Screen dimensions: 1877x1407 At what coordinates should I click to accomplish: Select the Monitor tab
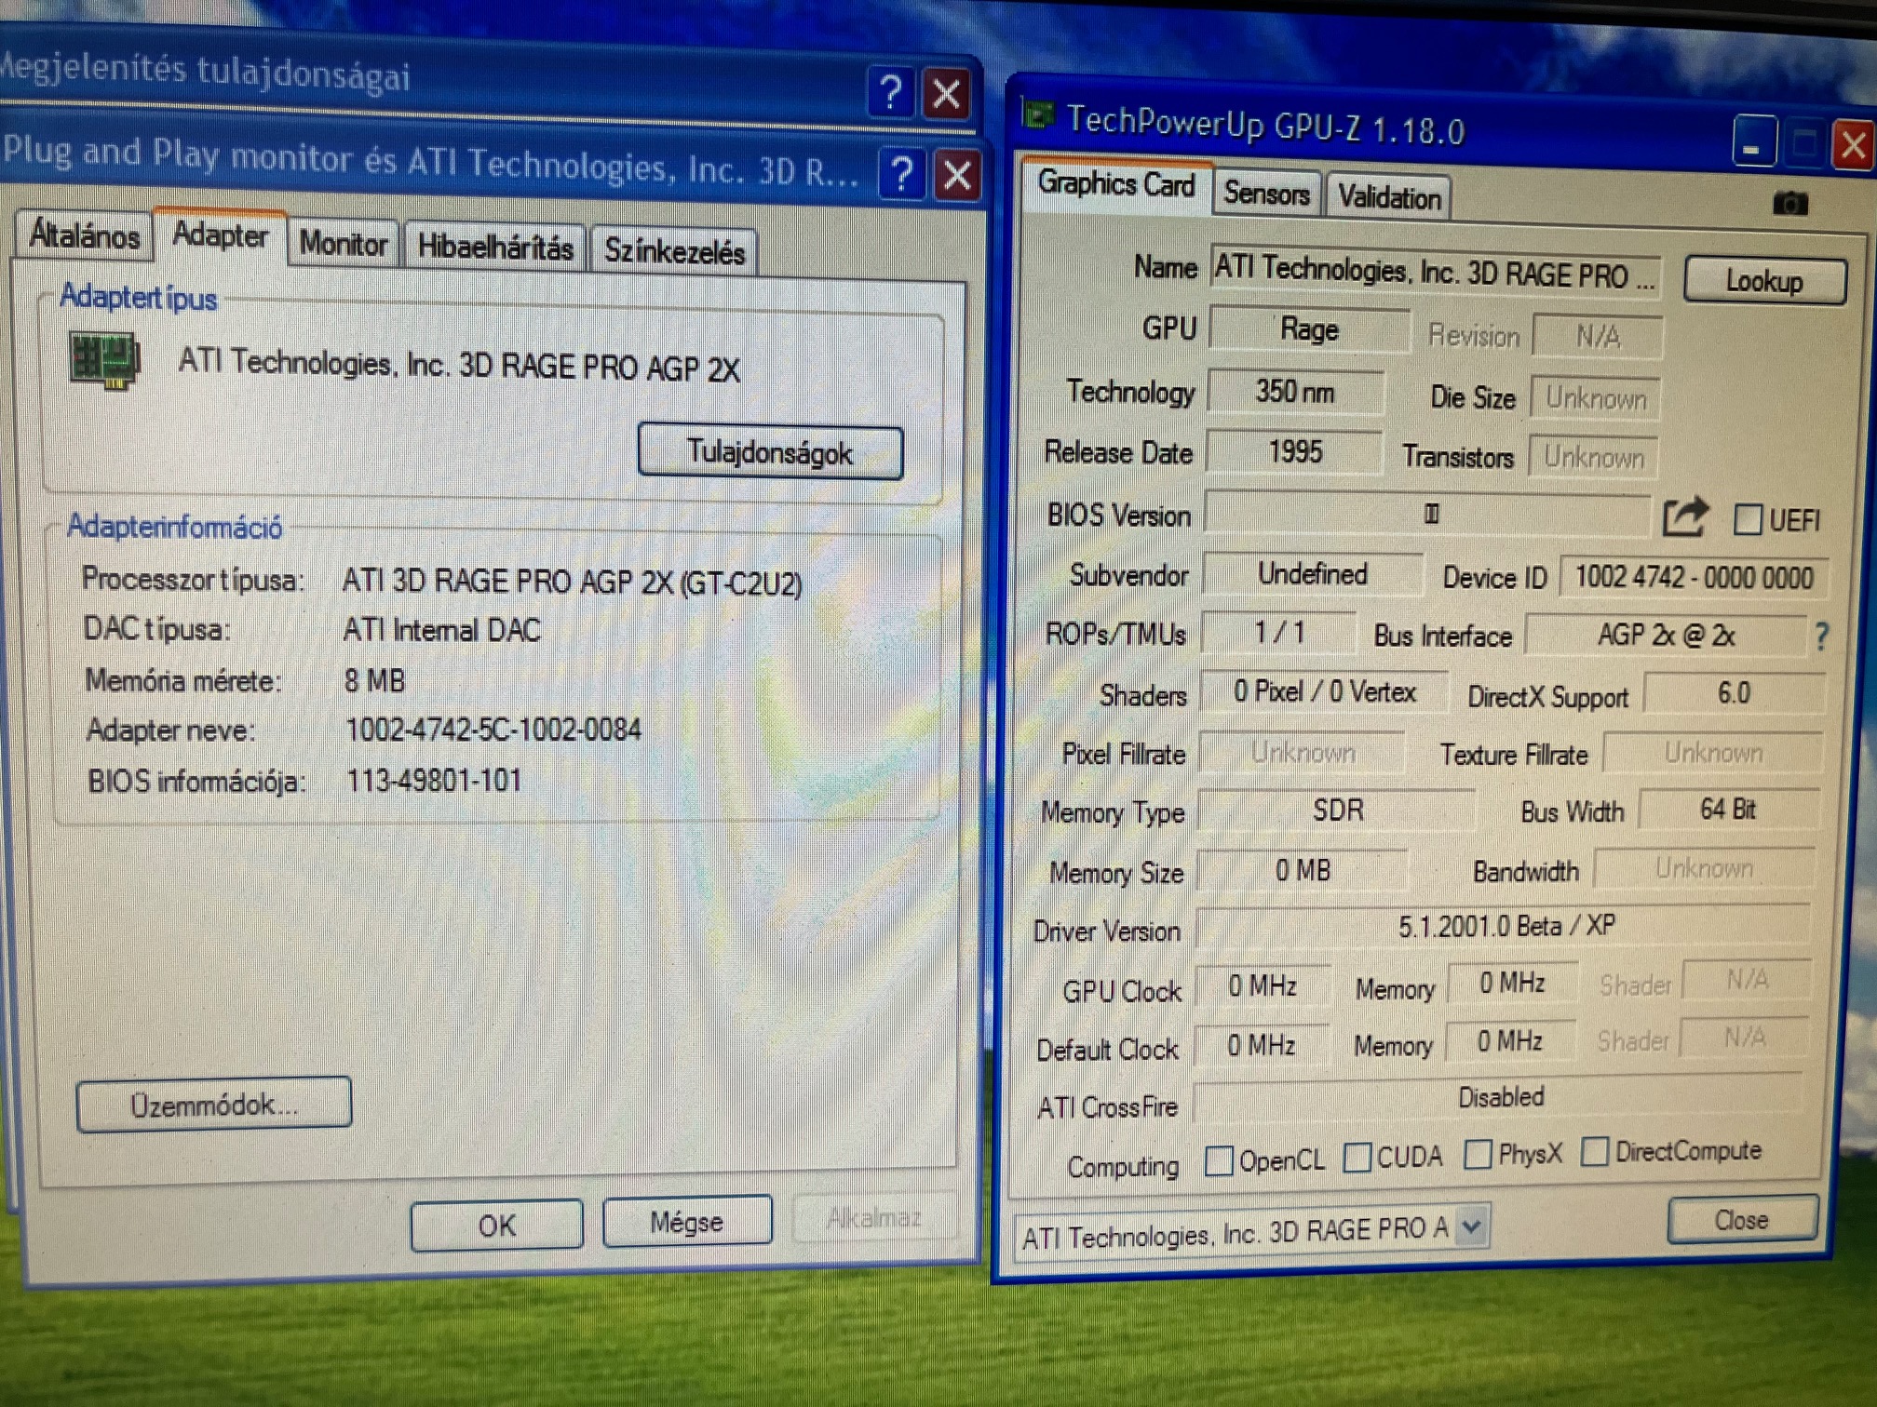pos(343,245)
